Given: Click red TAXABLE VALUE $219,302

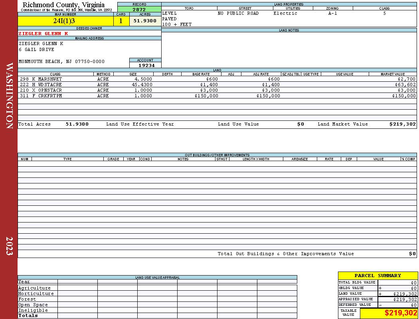Looking at the screenshot, I should [x=401, y=313].
